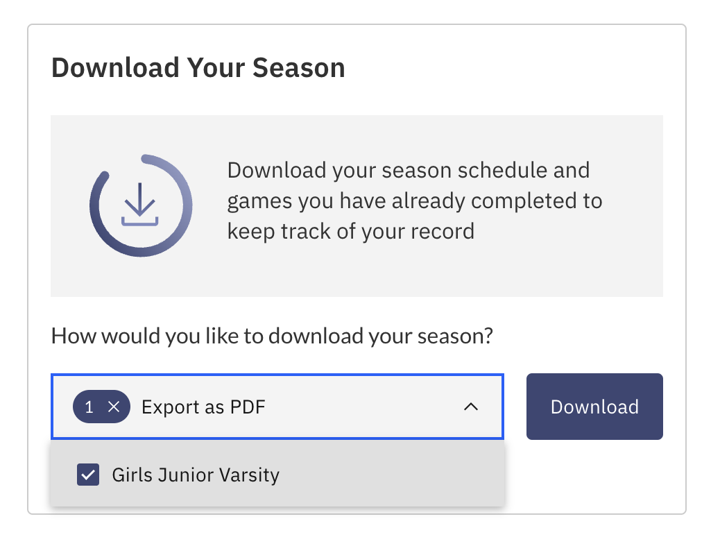720x537 pixels.
Task: Click inside the export selection input field
Action: [x=312, y=407]
